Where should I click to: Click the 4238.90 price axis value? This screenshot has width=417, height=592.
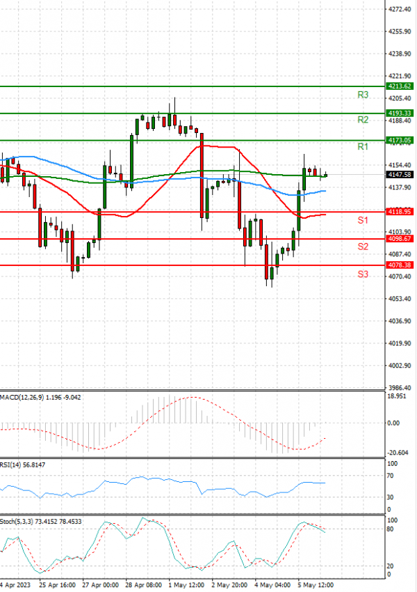(400, 54)
